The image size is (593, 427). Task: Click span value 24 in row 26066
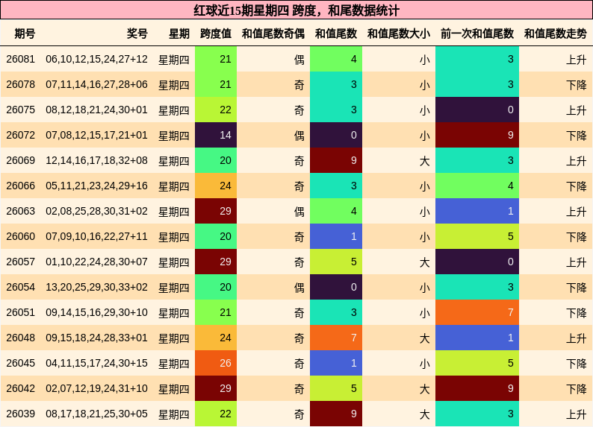point(216,186)
